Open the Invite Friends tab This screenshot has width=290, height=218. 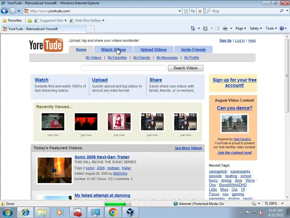tap(193, 49)
